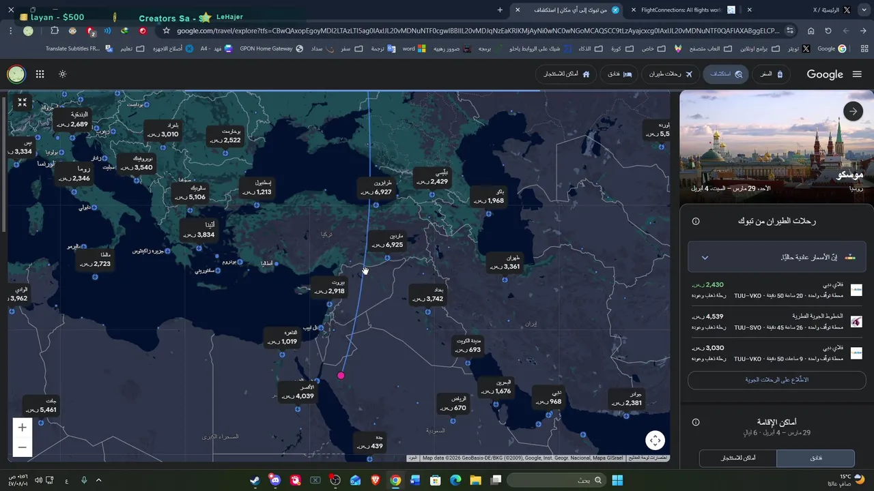
Task: Open the Google account avatar
Action: pos(16,74)
